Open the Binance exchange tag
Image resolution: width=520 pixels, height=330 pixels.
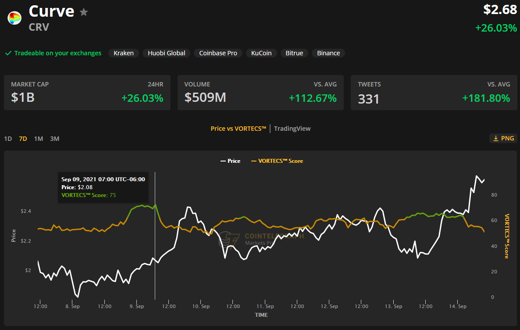[x=328, y=53]
